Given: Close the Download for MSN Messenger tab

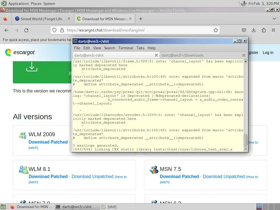Looking at the screenshot, I should pyautogui.click(x=130, y=19).
